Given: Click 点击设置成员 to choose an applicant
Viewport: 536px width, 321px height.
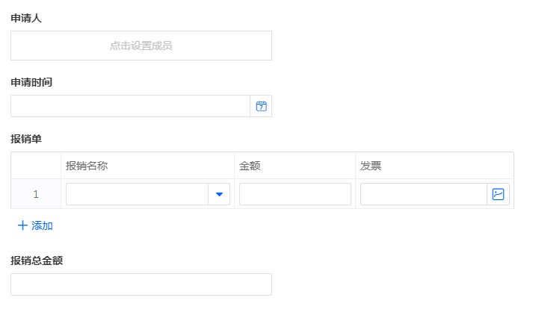Looking at the screenshot, I should pos(141,46).
